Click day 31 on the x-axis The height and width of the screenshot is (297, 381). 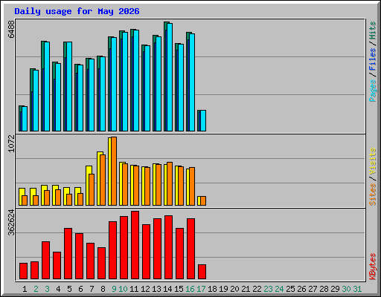357,289
